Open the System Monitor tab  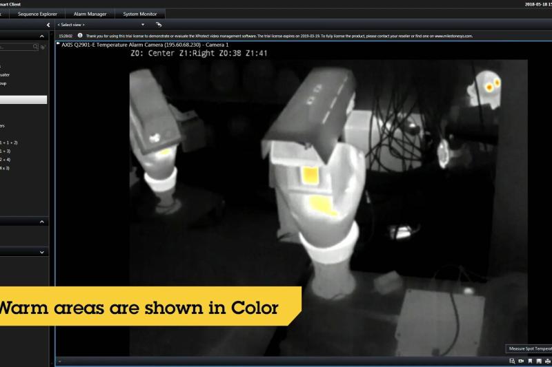point(140,14)
